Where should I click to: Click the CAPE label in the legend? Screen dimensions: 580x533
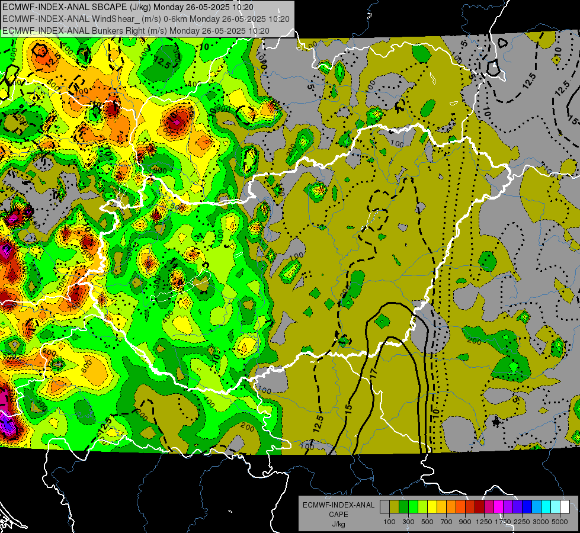[x=338, y=515]
